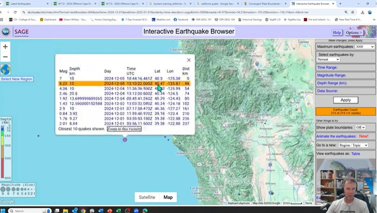Switch to the Latest Earthquakes browser tab

24,4
